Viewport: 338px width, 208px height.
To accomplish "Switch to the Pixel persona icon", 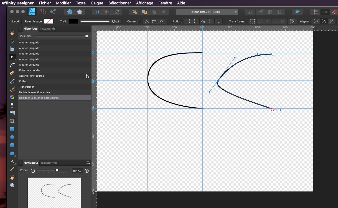I will pos(43,12).
